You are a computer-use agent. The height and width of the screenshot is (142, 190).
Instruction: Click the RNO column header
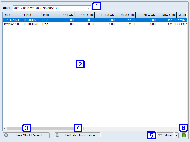tap(32, 15)
